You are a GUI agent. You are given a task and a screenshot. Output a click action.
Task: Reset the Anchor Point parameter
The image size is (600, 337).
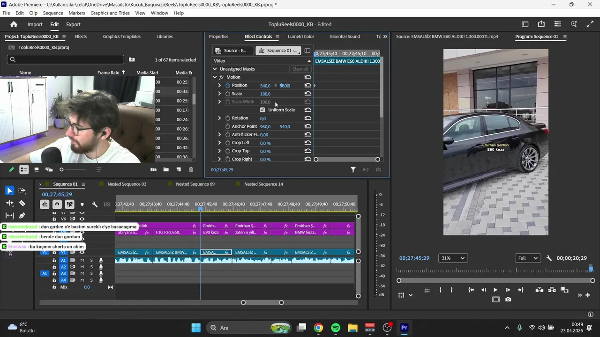pyautogui.click(x=307, y=126)
